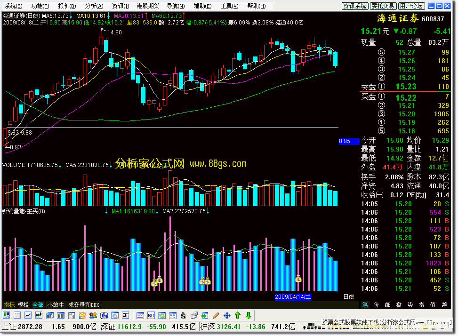
Task: Click the buy-one price 15.22
Action: (x=406, y=98)
